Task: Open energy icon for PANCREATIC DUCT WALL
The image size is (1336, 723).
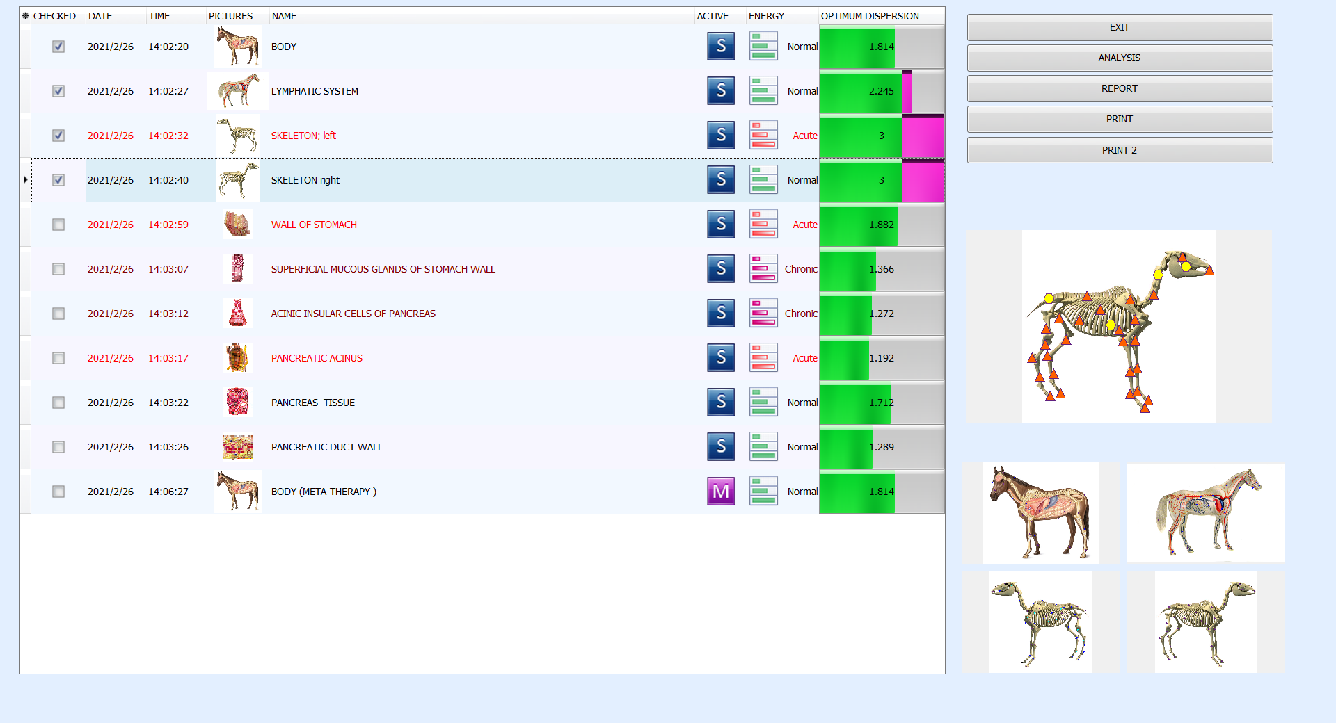Action: click(763, 447)
